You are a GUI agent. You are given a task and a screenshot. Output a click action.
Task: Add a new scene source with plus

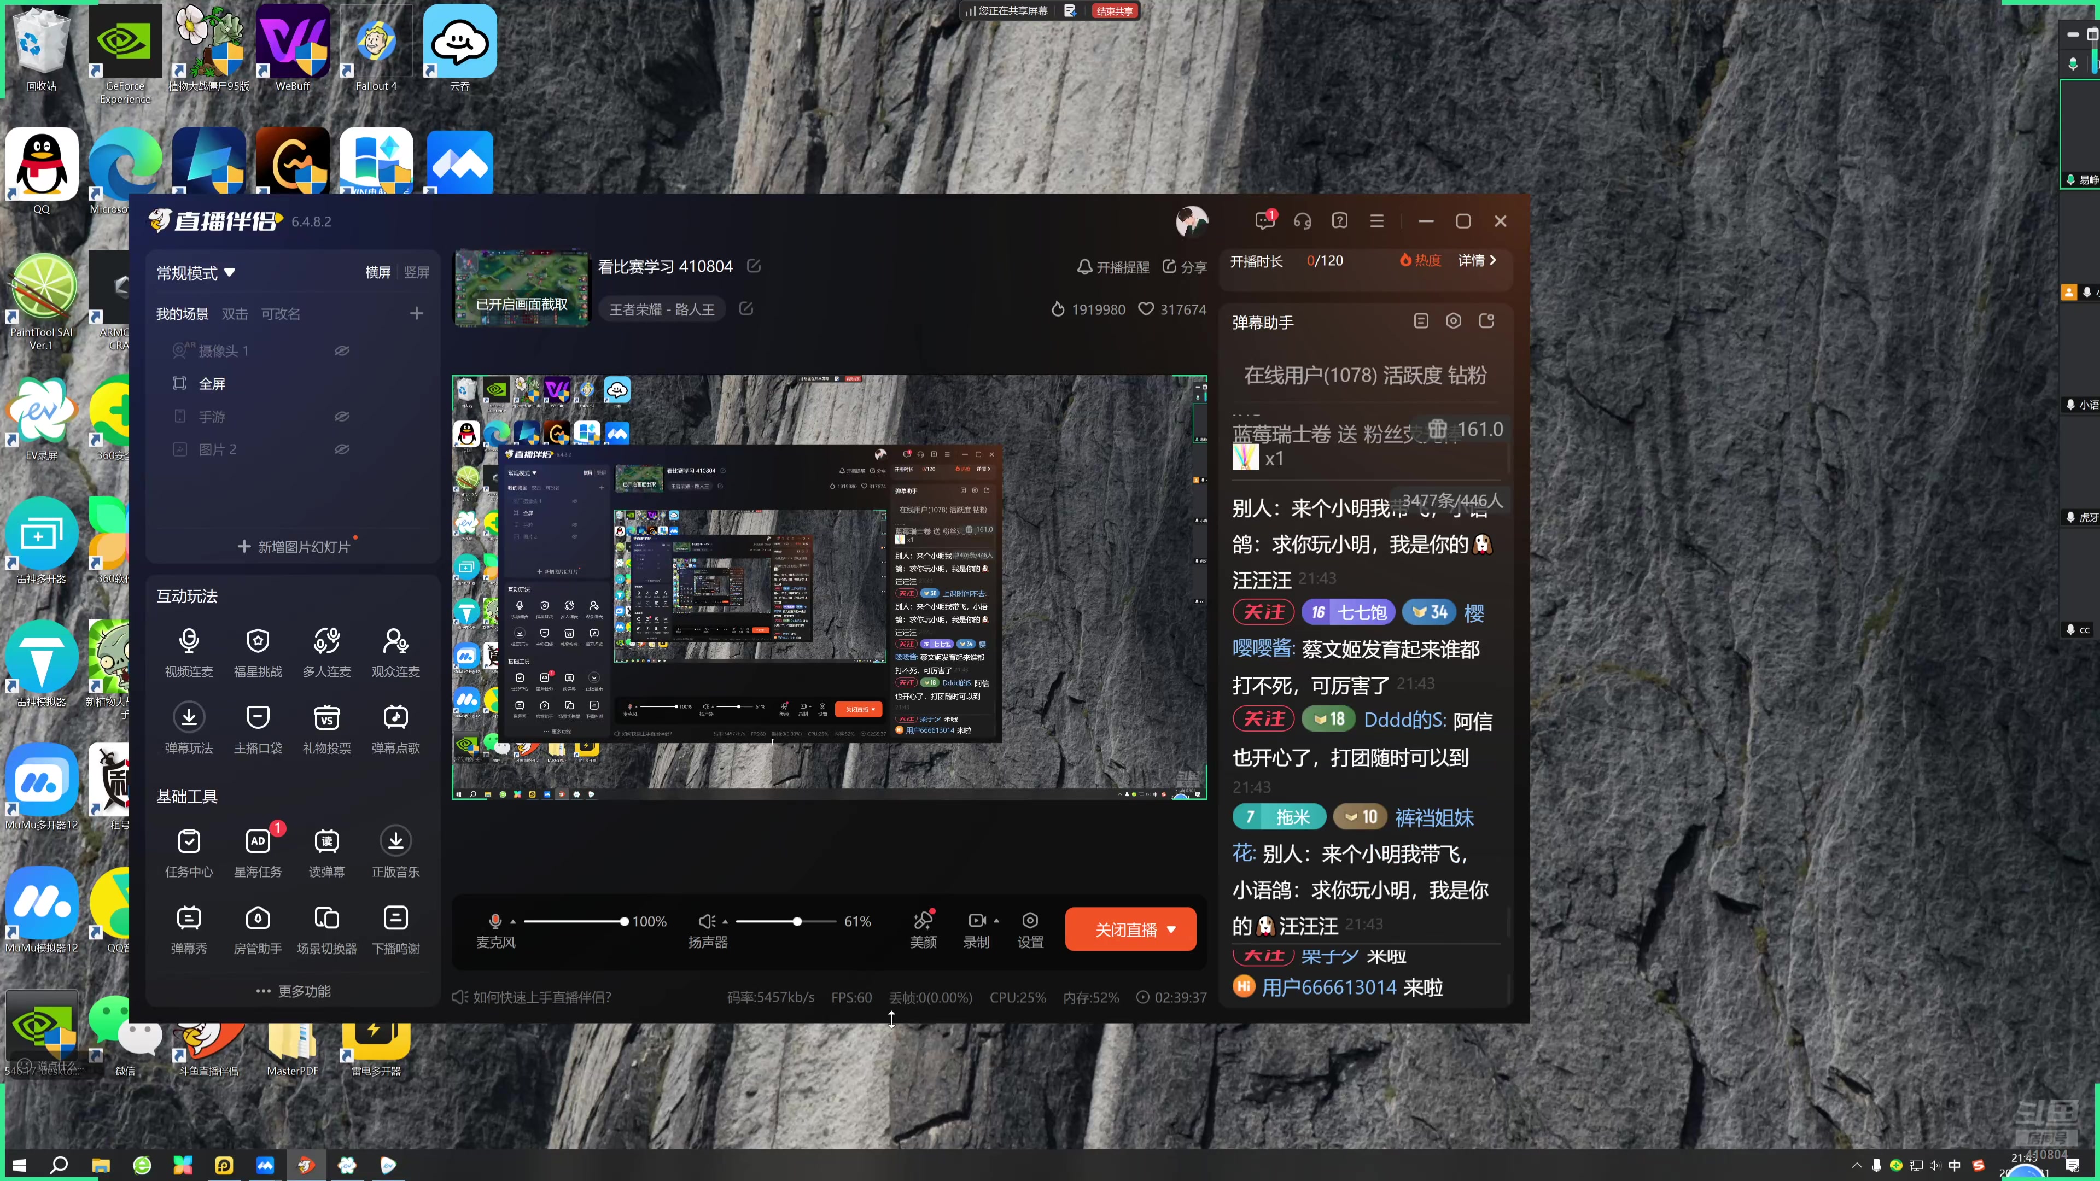pyautogui.click(x=417, y=314)
